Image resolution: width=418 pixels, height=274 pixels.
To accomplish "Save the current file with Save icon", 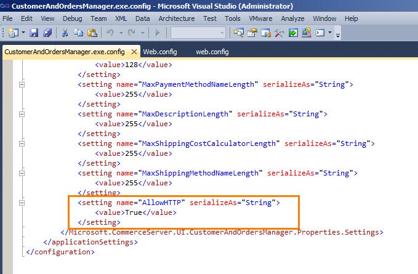I will pos(34,33).
